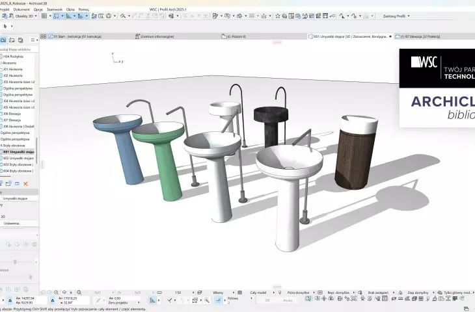Viewport: 475px width, 312px height.
Task: Select the J01 Akcesoria view
Action: 13,70
